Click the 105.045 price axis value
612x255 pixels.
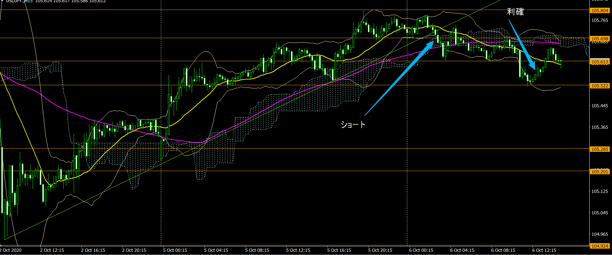600,213
